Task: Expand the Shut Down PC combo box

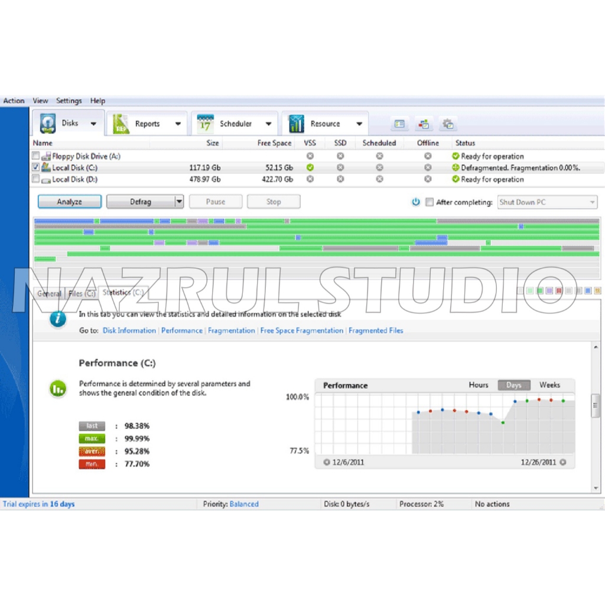Action: pyautogui.click(x=591, y=203)
